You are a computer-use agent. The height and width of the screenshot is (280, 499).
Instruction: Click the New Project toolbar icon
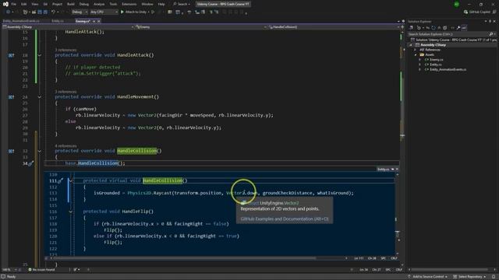[25, 12]
